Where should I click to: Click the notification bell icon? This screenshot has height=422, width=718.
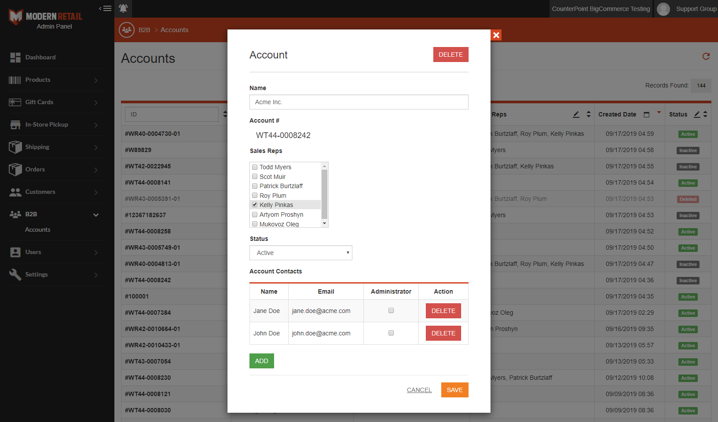(123, 8)
